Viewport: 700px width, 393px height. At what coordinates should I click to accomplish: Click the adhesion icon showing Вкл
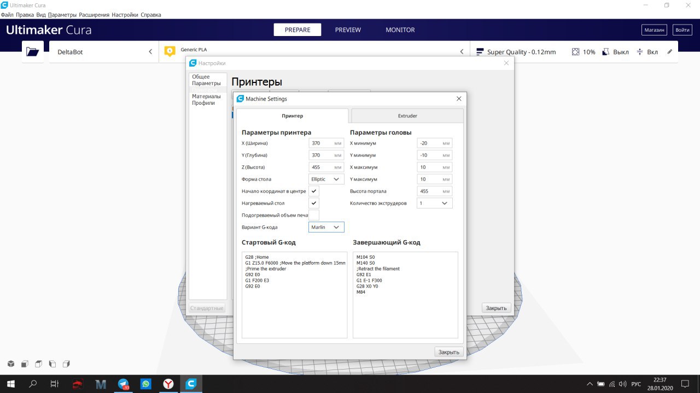639,52
